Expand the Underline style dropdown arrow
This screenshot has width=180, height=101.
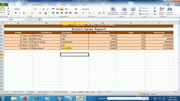click(27, 13)
